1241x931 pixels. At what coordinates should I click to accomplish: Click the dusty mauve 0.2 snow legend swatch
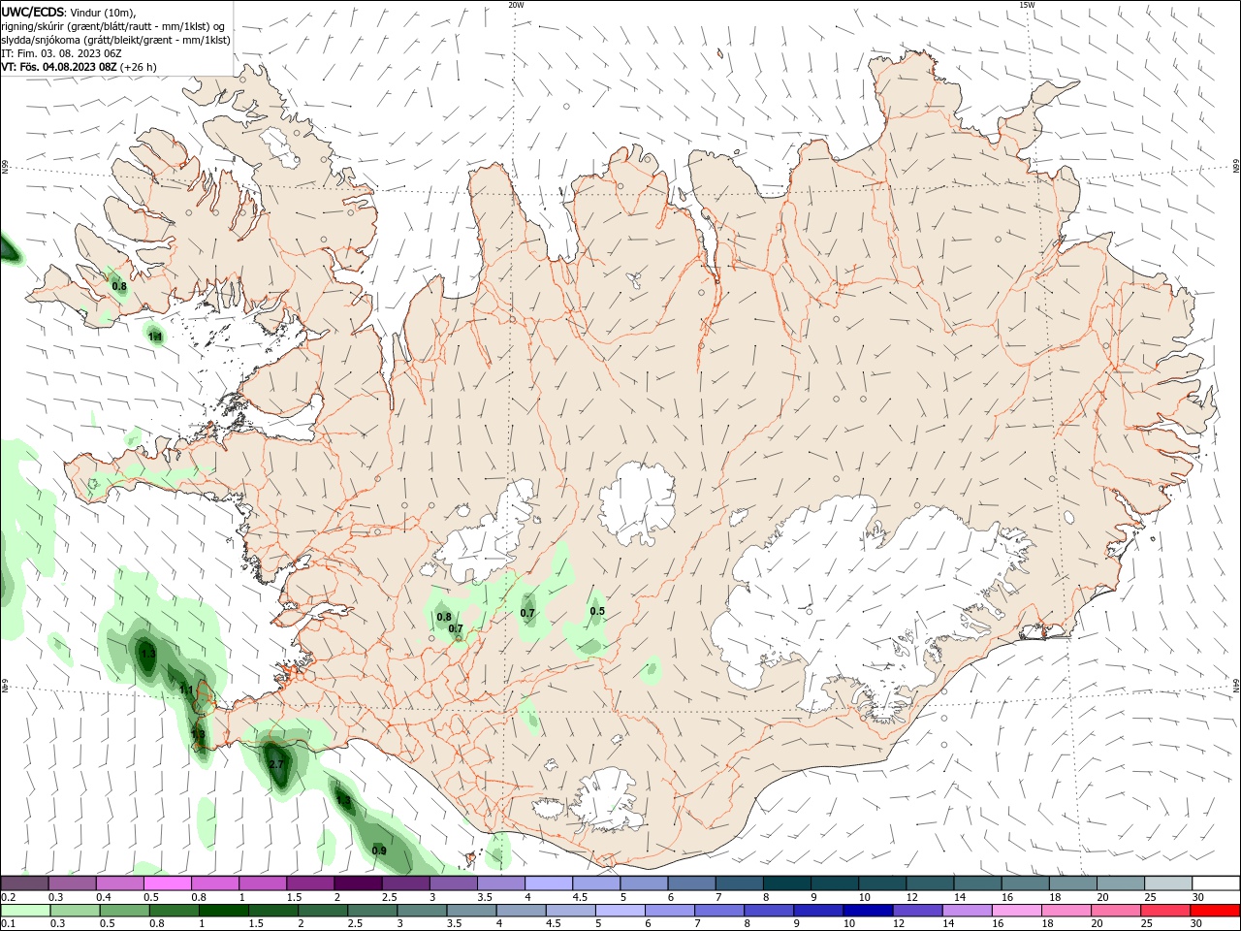[24, 883]
